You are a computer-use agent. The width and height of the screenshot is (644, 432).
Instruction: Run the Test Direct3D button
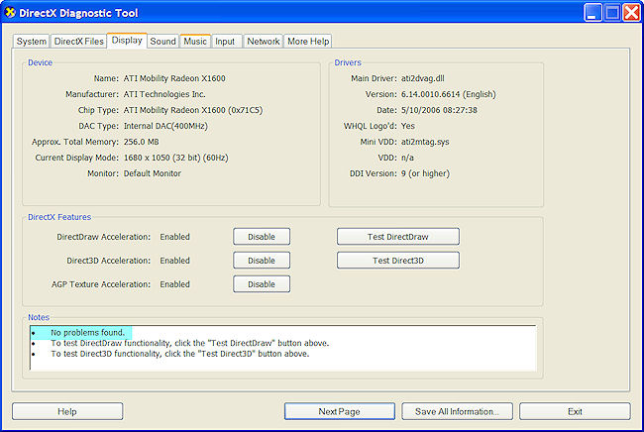[398, 261]
